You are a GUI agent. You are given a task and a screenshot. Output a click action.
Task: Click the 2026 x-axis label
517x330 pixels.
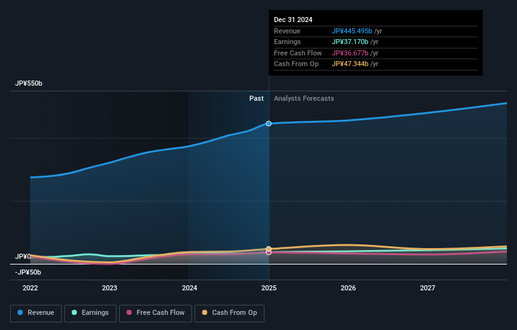click(348, 288)
